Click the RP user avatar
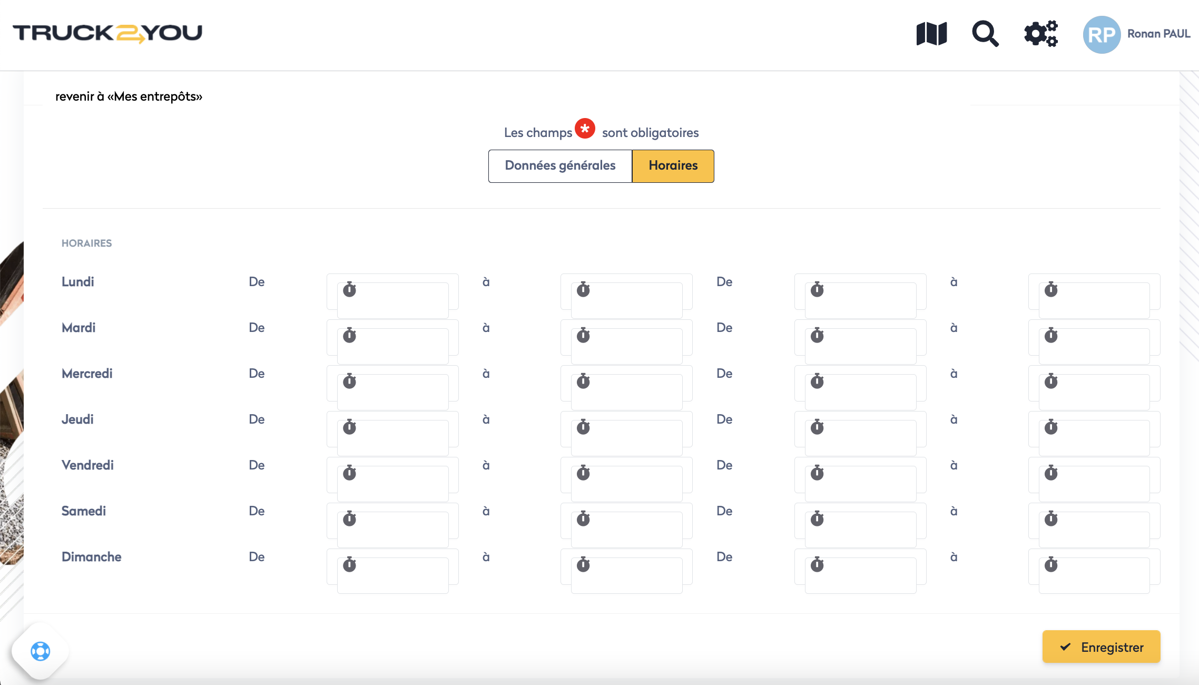This screenshot has height=685, width=1199. pyautogui.click(x=1101, y=35)
